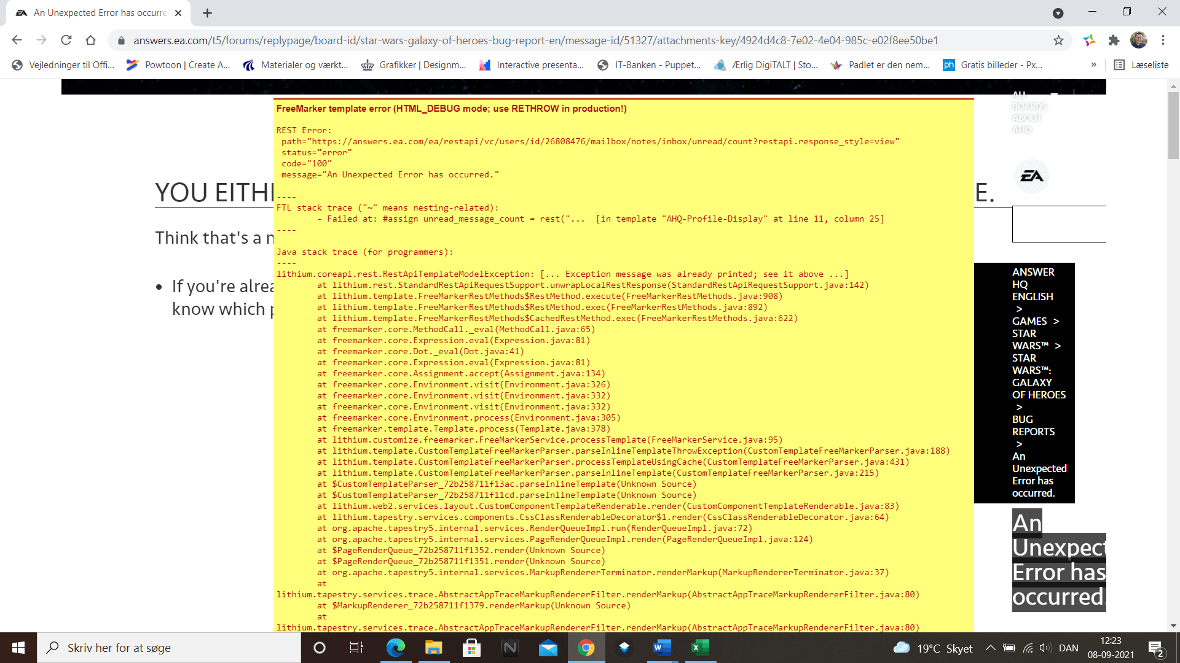
Task: Open the taskbar clock and date
Action: 1111,648
